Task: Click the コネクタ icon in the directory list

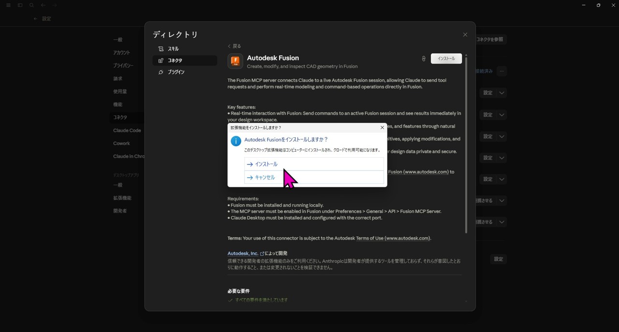Action: [x=161, y=60]
